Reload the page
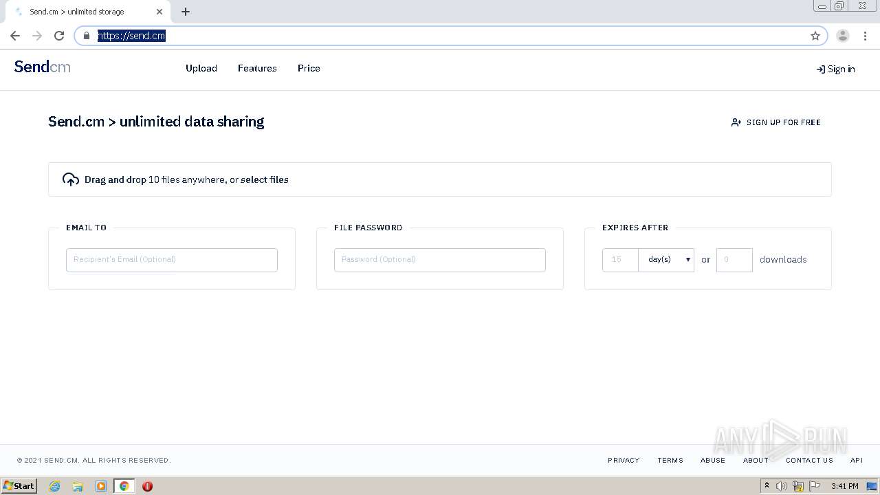Image resolution: width=880 pixels, height=495 pixels. pyautogui.click(x=59, y=36)
